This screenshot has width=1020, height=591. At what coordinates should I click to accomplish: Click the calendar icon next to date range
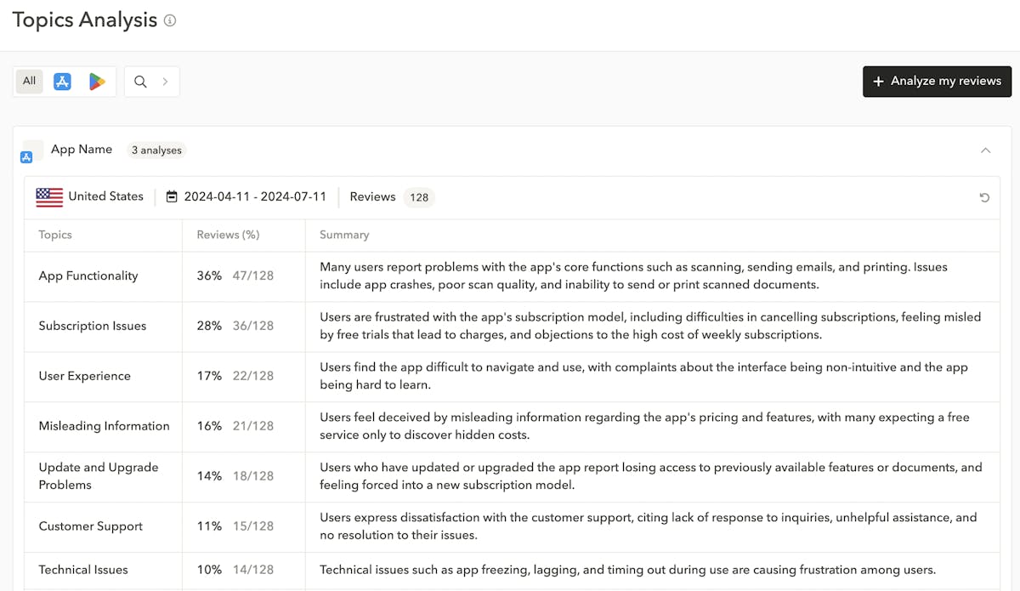pyautogui.click(x=172, y=196)
